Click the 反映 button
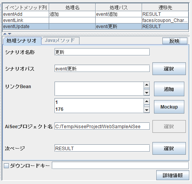 tap(175, 41)
